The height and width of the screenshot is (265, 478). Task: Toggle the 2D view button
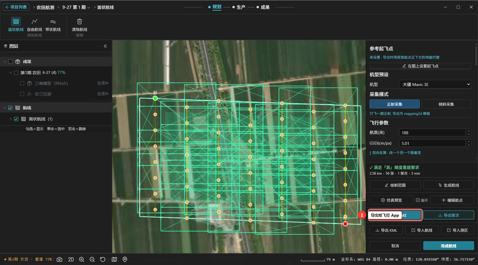pyautogui.click(x=71, y=259)
